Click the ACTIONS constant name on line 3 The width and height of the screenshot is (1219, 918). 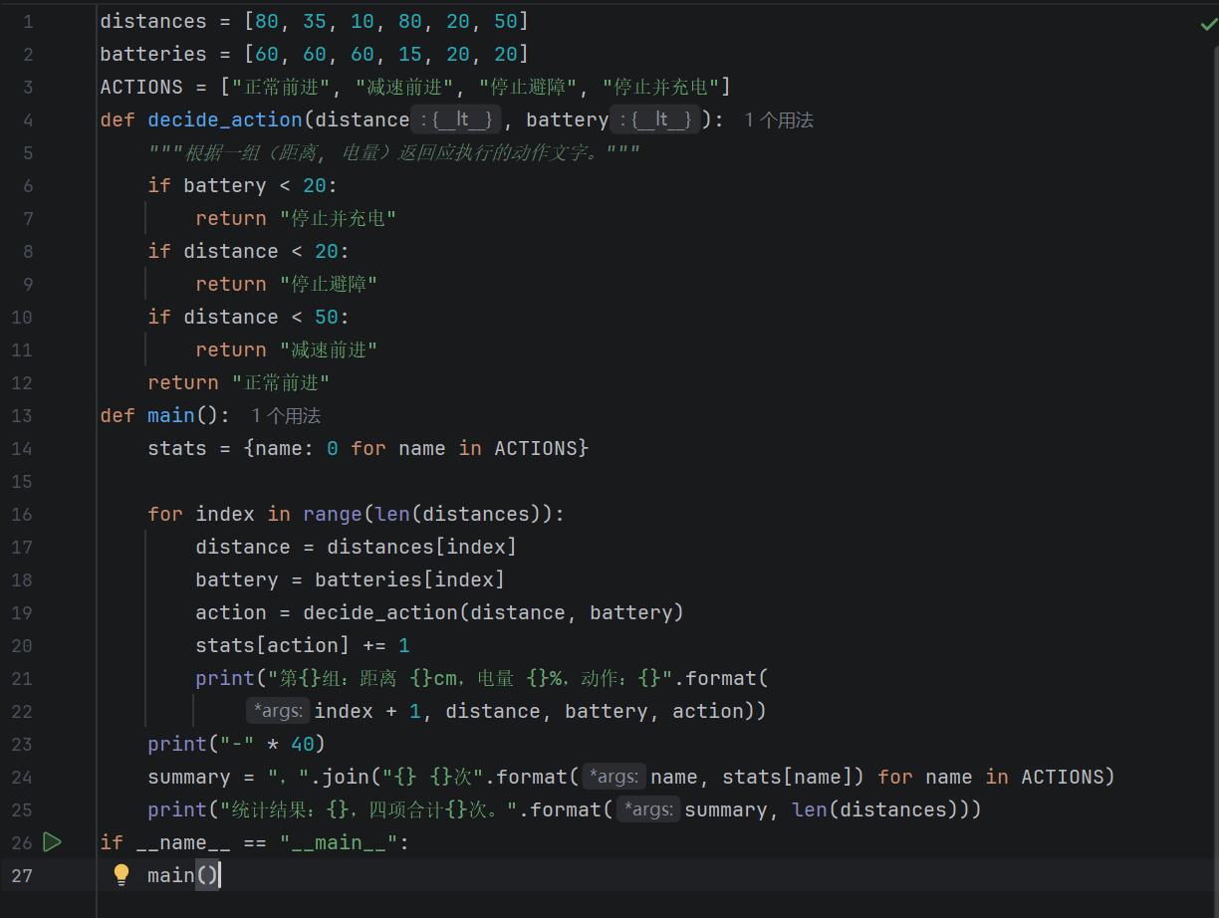pos(141,88)
